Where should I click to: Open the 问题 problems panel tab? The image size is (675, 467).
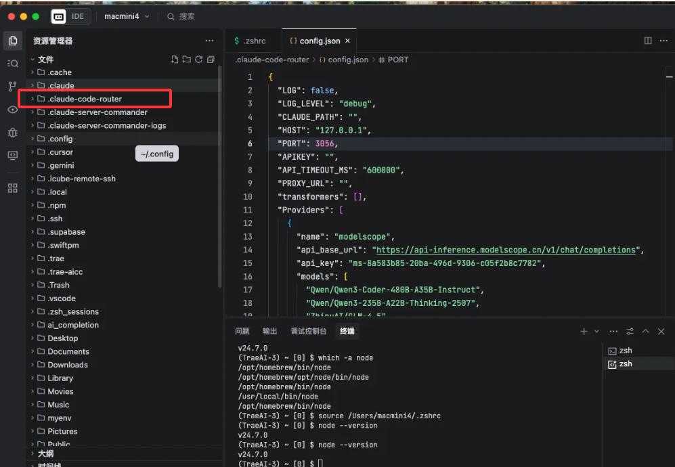coord(242,331)
